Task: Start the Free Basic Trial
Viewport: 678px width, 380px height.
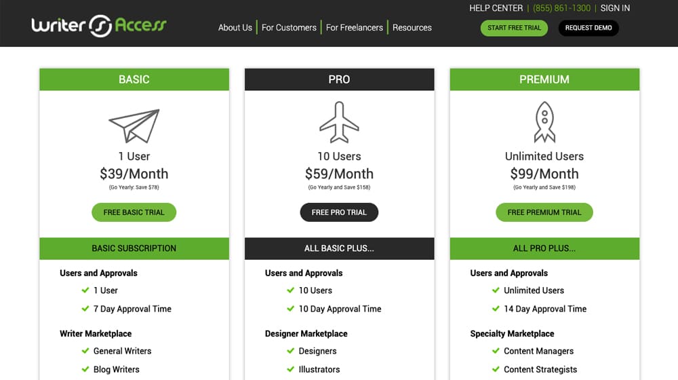Action: click(x=134, y=212)
